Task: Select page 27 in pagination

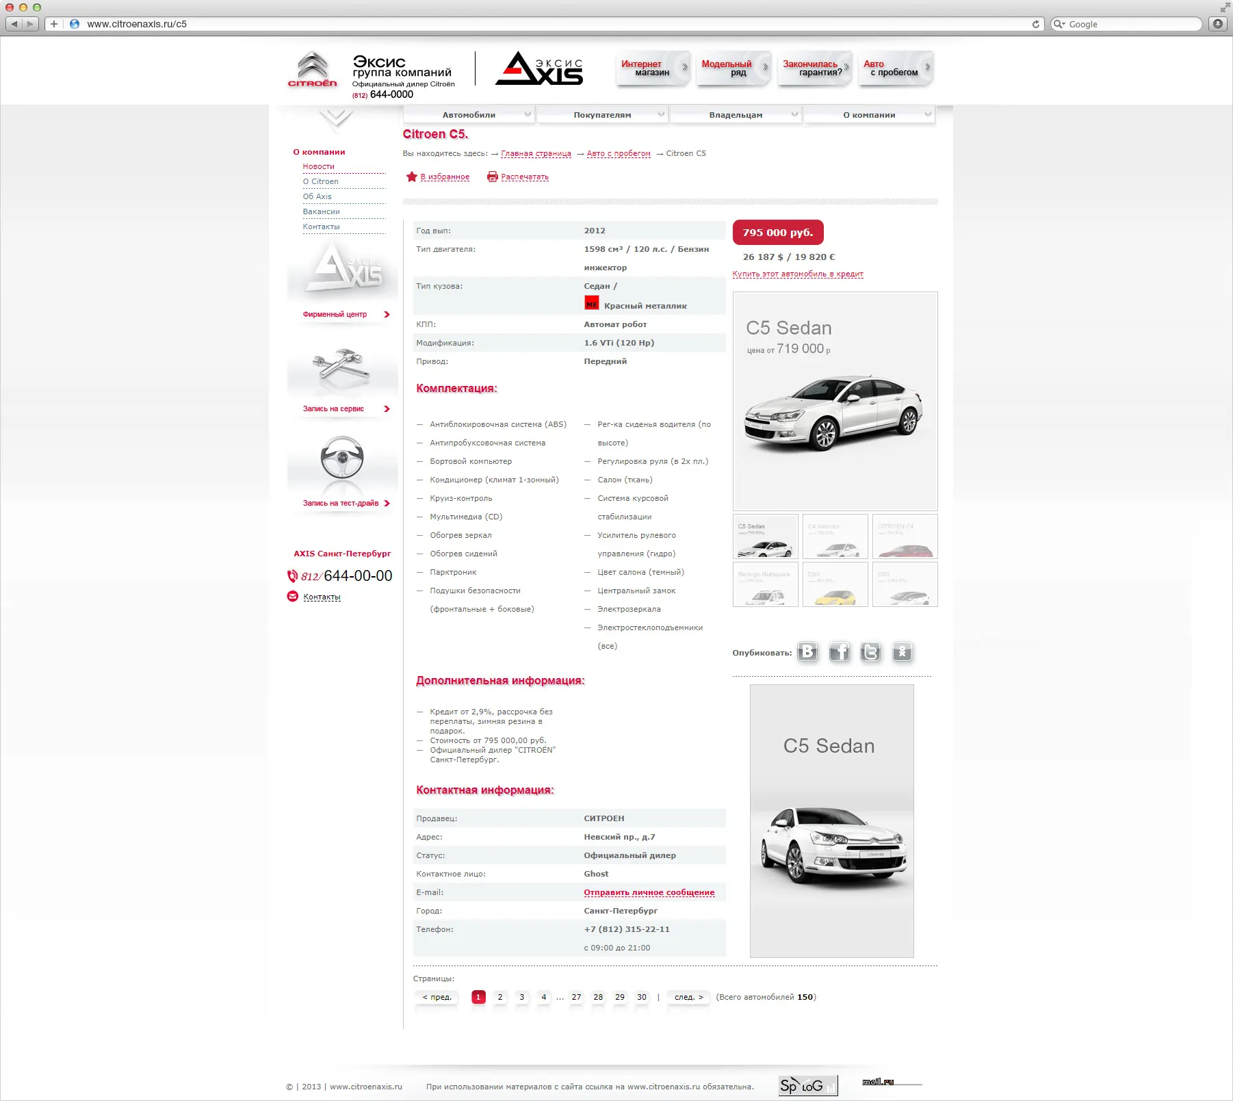Action: (577, 997)
